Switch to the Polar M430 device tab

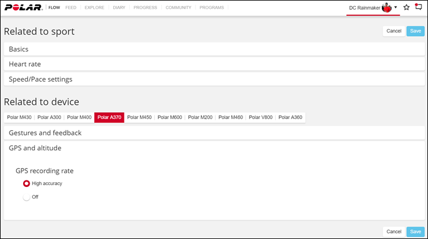[19, 118]
